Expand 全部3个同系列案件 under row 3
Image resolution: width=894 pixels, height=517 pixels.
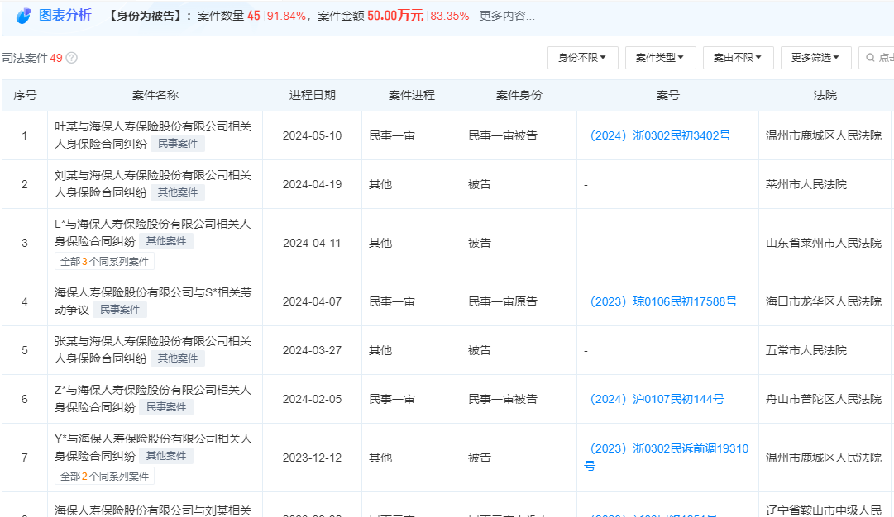tap(104, 261)
